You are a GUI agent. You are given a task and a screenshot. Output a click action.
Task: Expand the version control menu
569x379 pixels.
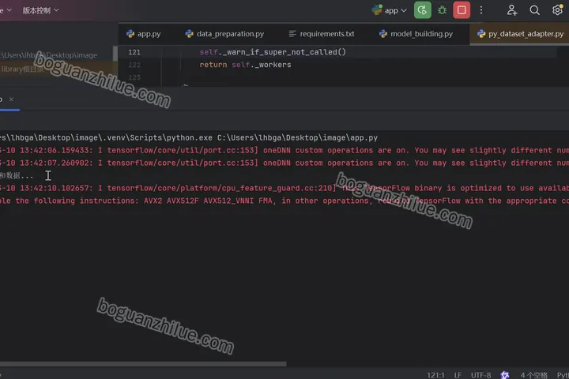pyautogui.click(x=40, y=10)
